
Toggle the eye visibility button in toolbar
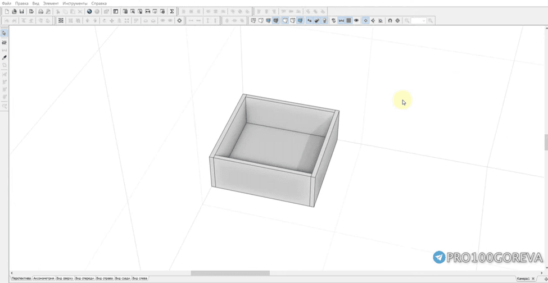click(356, 21)
